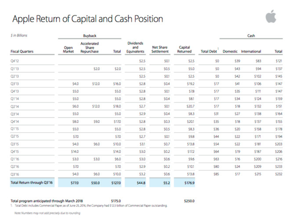Click the $250.0 anticipated program value
The width and height of the screenshot is (290, 218).
pos(189,201)
